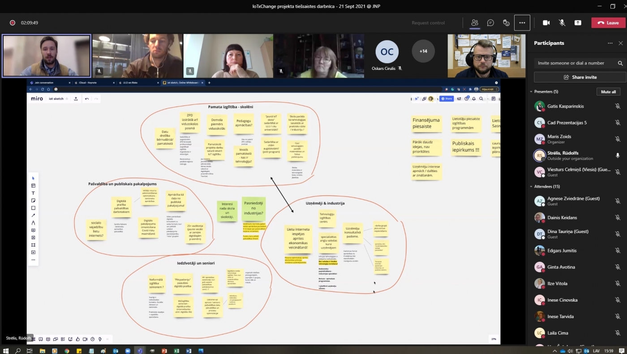Open the share content tray
627x354 pixels.
[x=578, y=23]
